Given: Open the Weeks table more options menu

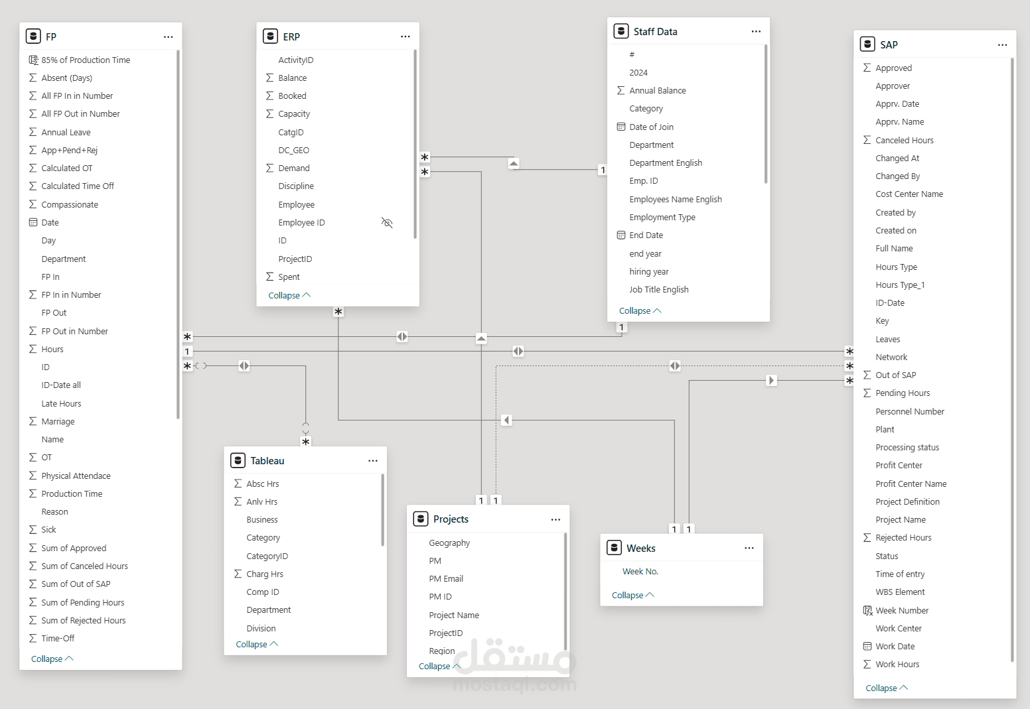Looking at the screenshot, I should (749, 548).
